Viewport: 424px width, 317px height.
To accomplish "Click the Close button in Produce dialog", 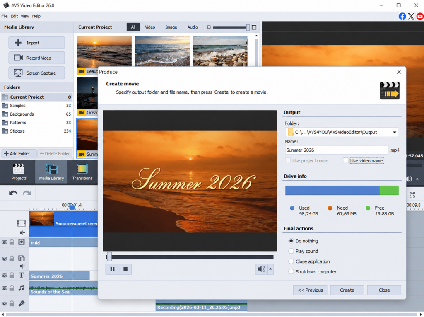I will [384, 290].
